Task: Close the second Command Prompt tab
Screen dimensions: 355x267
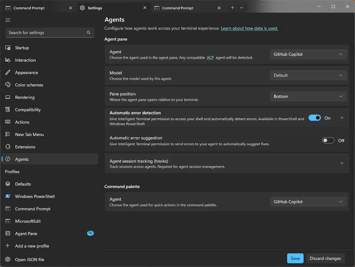Action: (219, 8)
